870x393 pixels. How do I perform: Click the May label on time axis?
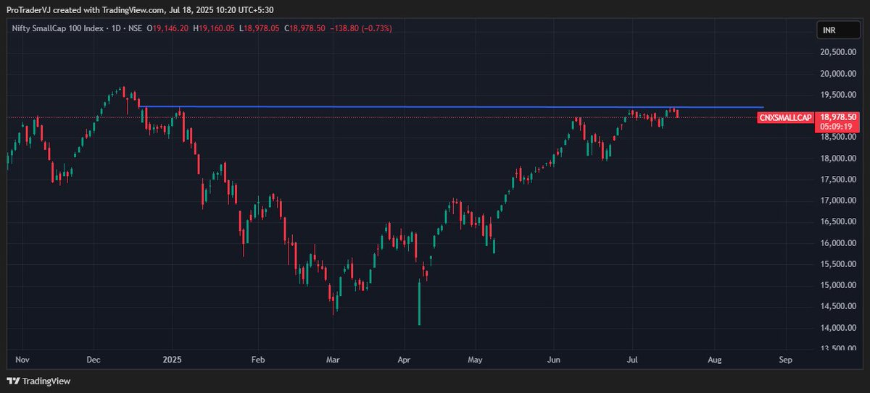click(476, 359)
